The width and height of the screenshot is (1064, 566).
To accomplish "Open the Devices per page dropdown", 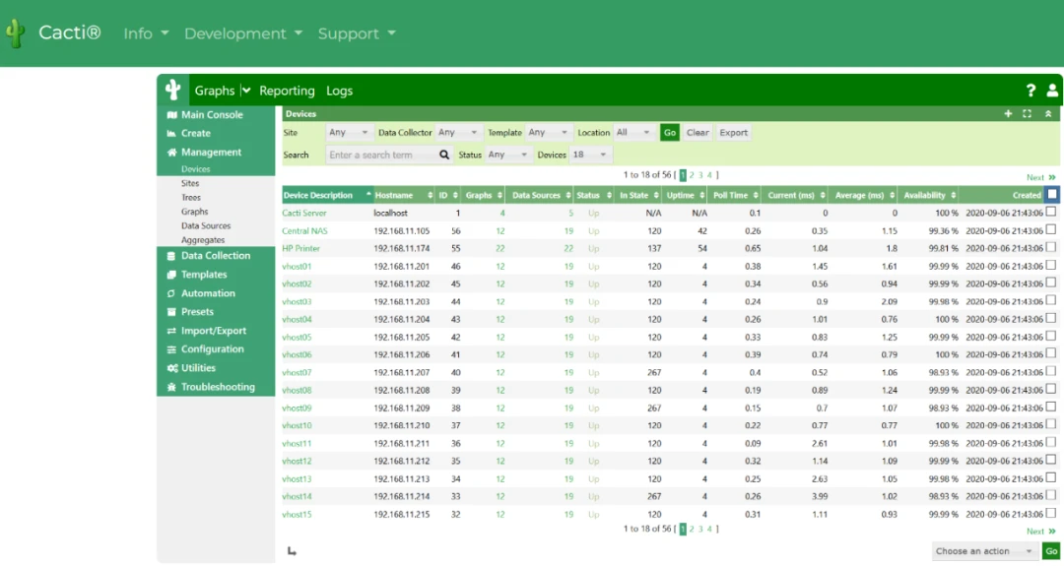I will 590,155.
